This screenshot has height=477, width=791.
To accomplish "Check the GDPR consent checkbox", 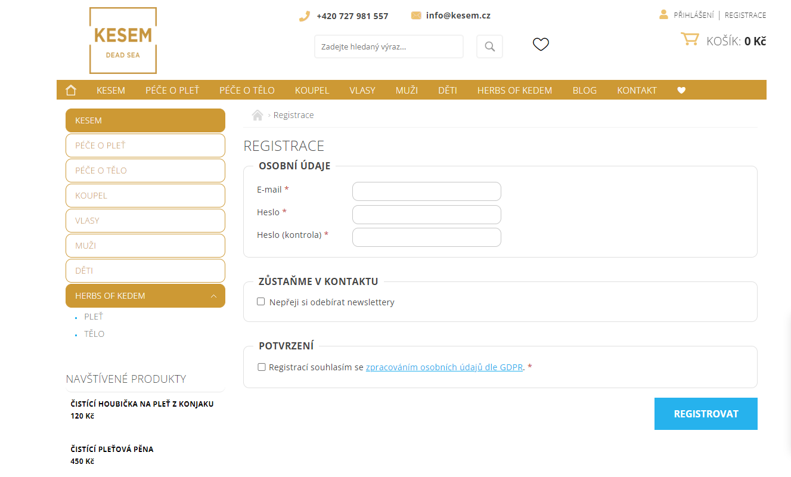I will pyautogui.click(x=262, y=367).
